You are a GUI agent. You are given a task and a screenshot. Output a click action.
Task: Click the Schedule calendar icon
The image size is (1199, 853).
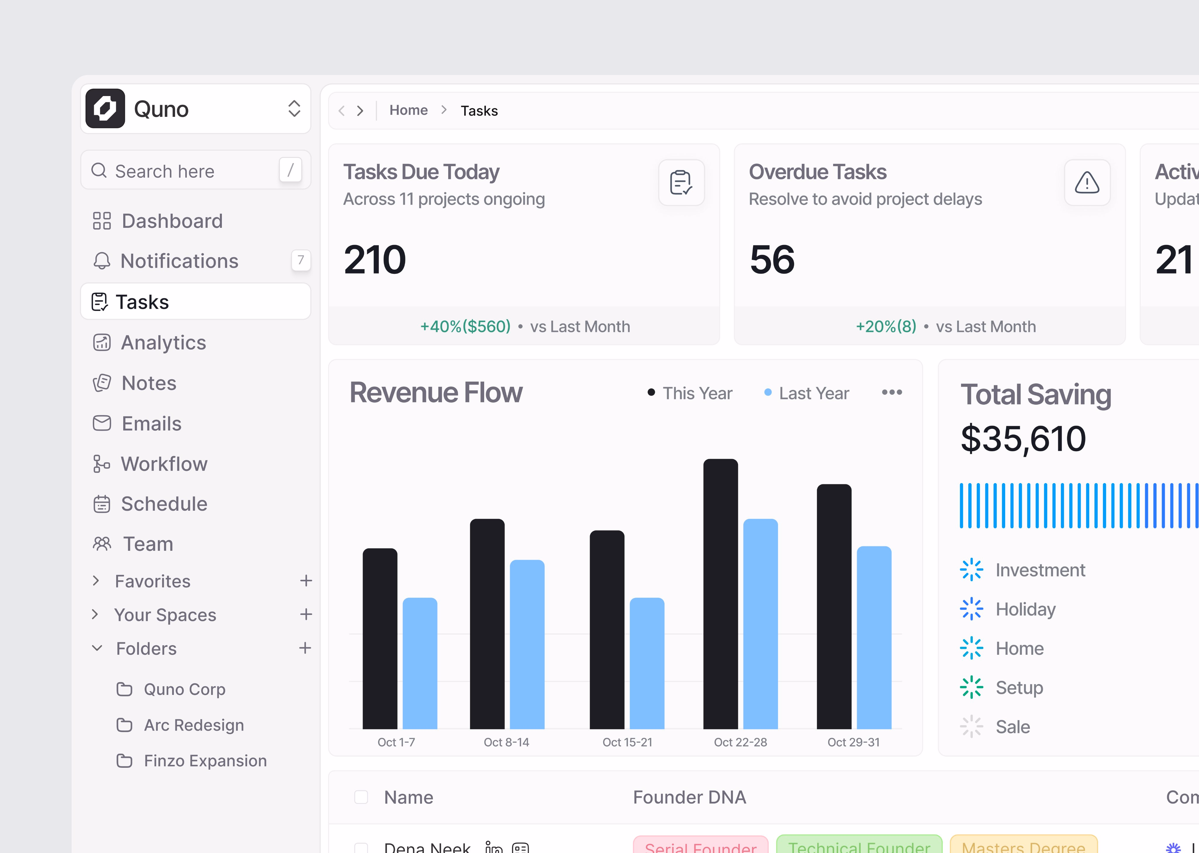click(x=102, y=504)
